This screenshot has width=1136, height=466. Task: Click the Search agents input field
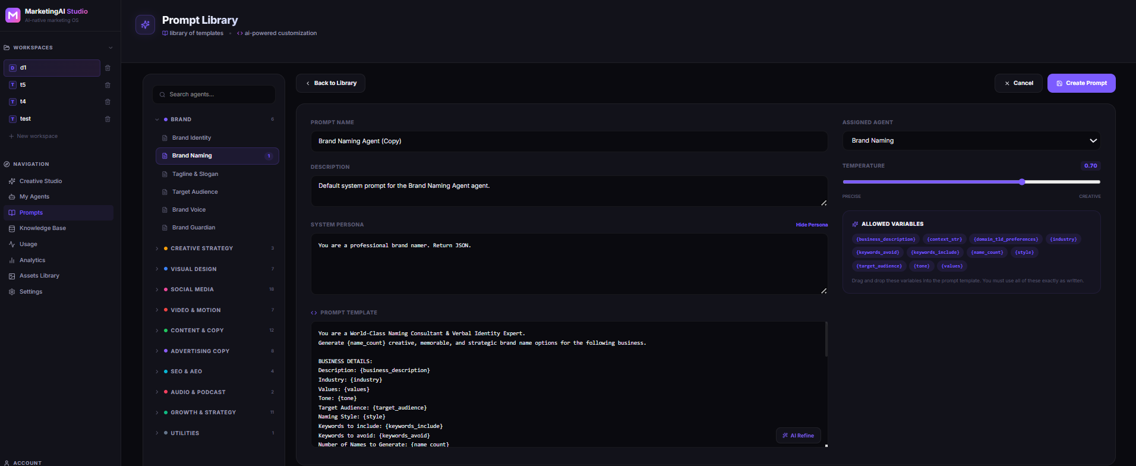[x=214, y=95]
